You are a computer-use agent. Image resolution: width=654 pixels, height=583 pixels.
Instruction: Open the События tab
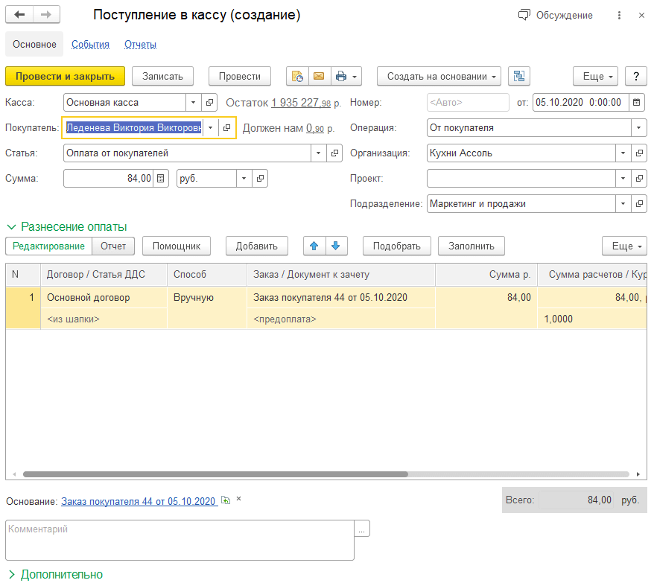pyautogui.click(x=90, y=45)
